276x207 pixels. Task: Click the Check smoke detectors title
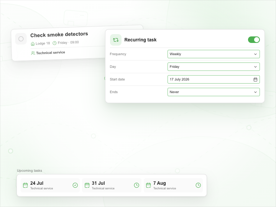pos(59,34)
